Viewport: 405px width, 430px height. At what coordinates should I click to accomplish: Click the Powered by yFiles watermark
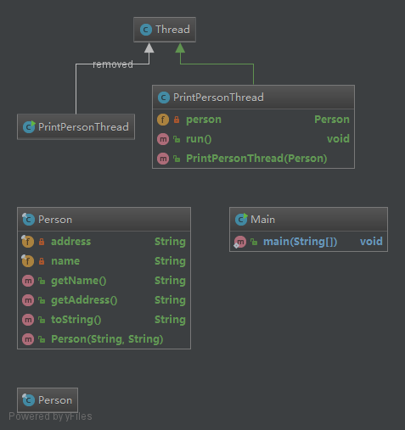click(50, 416)
